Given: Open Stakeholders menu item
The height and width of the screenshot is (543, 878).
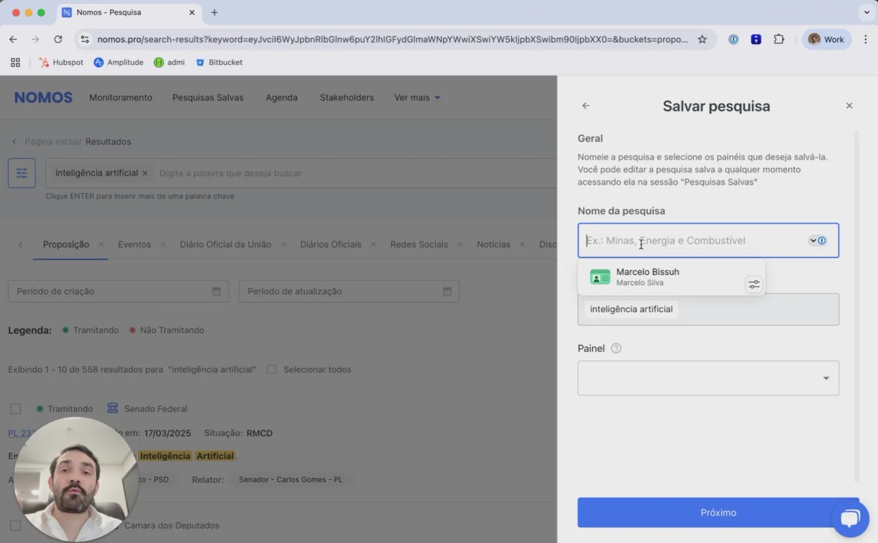Looking at the screenshot, I should click(347, 97).
